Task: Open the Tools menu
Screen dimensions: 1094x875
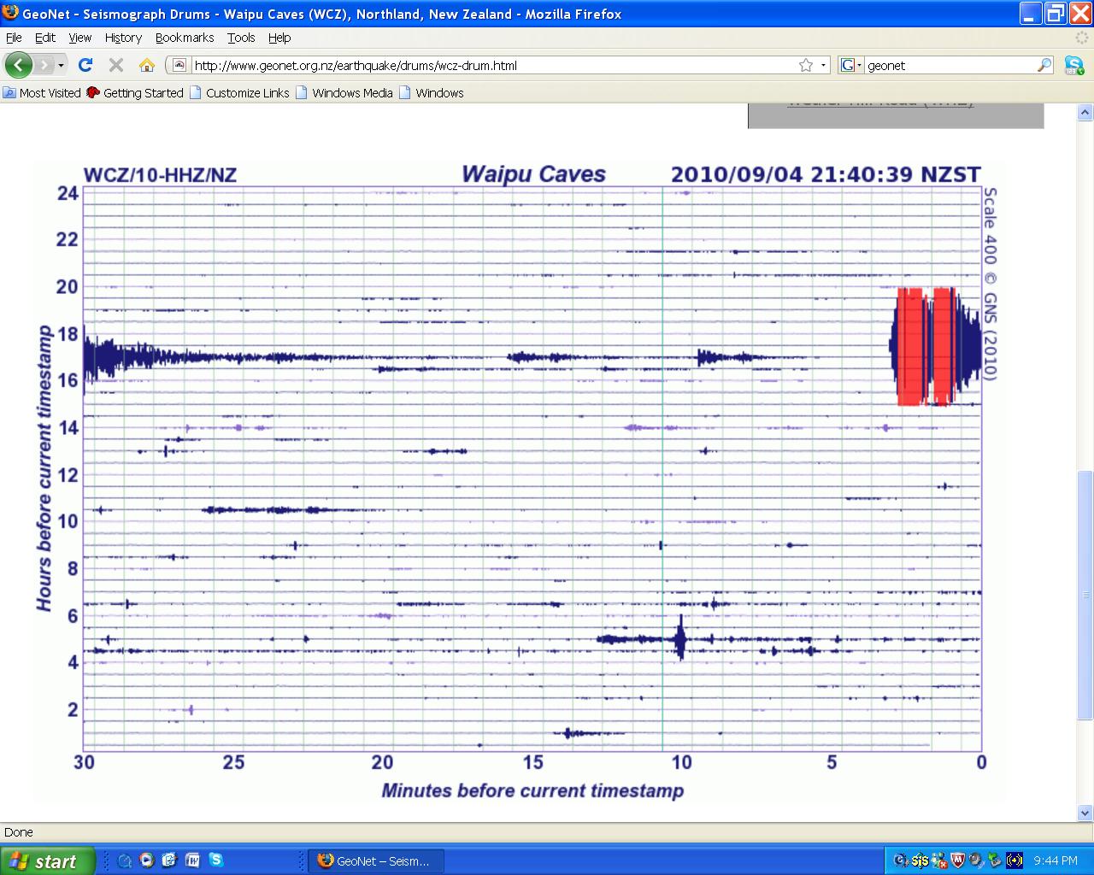Action: pos(241,38)
